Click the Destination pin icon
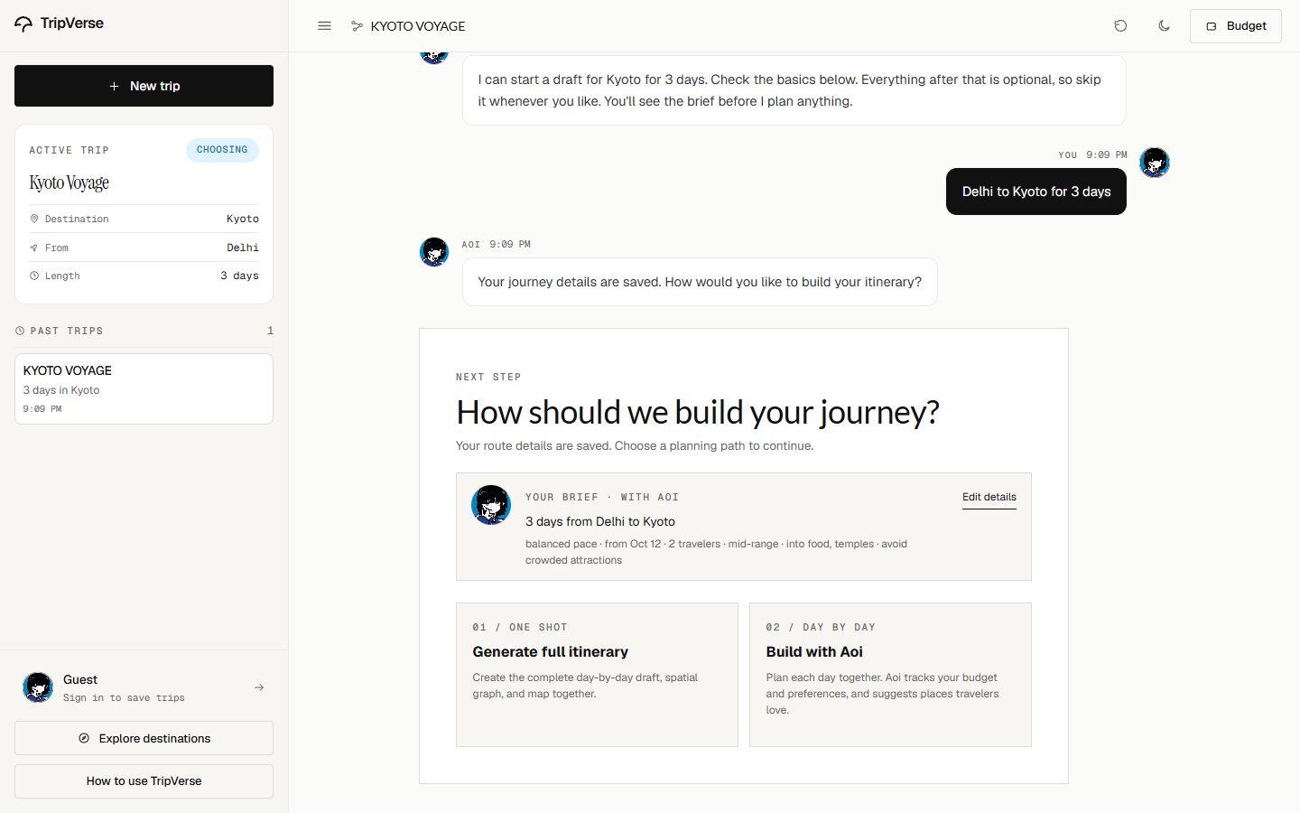 (34, 219)
